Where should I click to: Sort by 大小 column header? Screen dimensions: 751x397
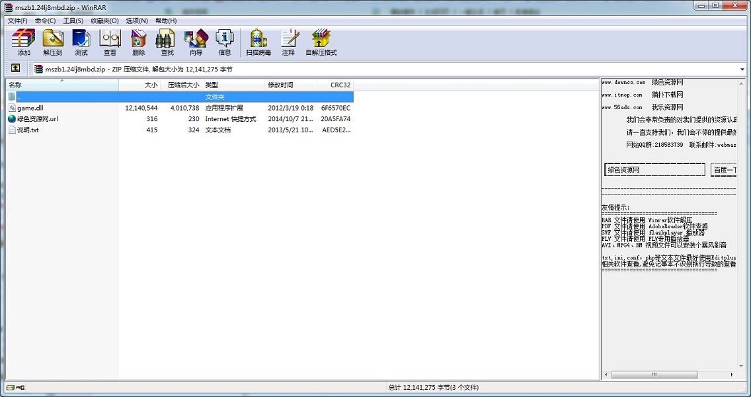click(x=139, y=85)
